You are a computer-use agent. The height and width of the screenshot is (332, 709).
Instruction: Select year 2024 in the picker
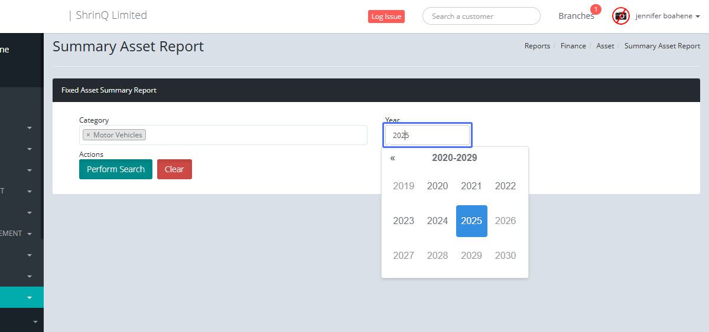tap(437, 221)
